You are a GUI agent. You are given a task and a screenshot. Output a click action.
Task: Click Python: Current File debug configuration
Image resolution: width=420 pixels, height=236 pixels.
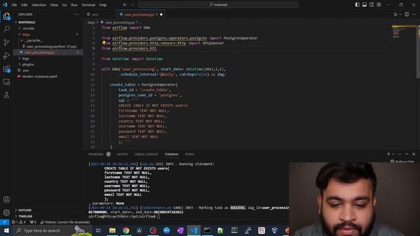tap(65, 222)
